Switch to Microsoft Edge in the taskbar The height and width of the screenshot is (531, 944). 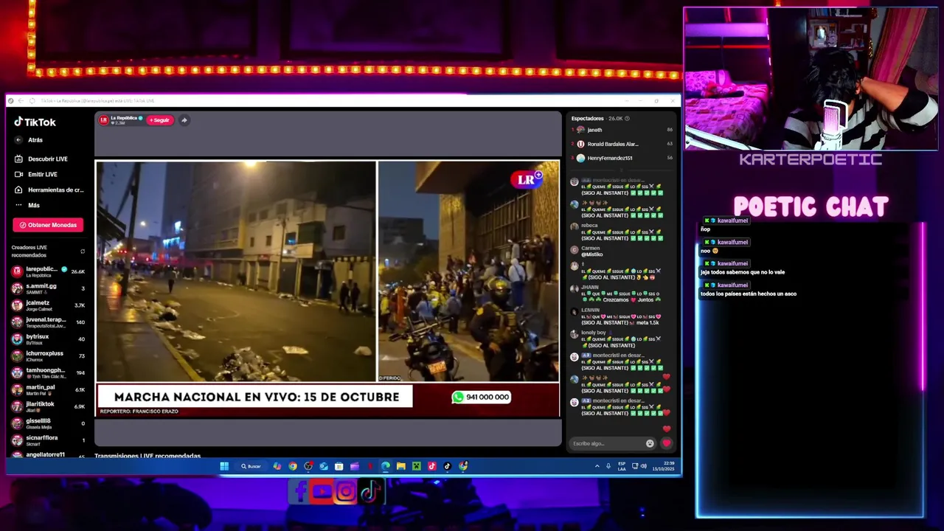385,466
